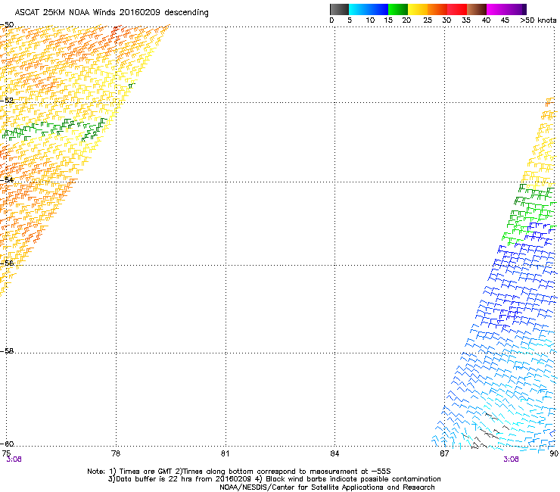The width and height of the screenshot is (560, 492).
Task: Click the 84 longitude axis label
Action: (334, 453)
